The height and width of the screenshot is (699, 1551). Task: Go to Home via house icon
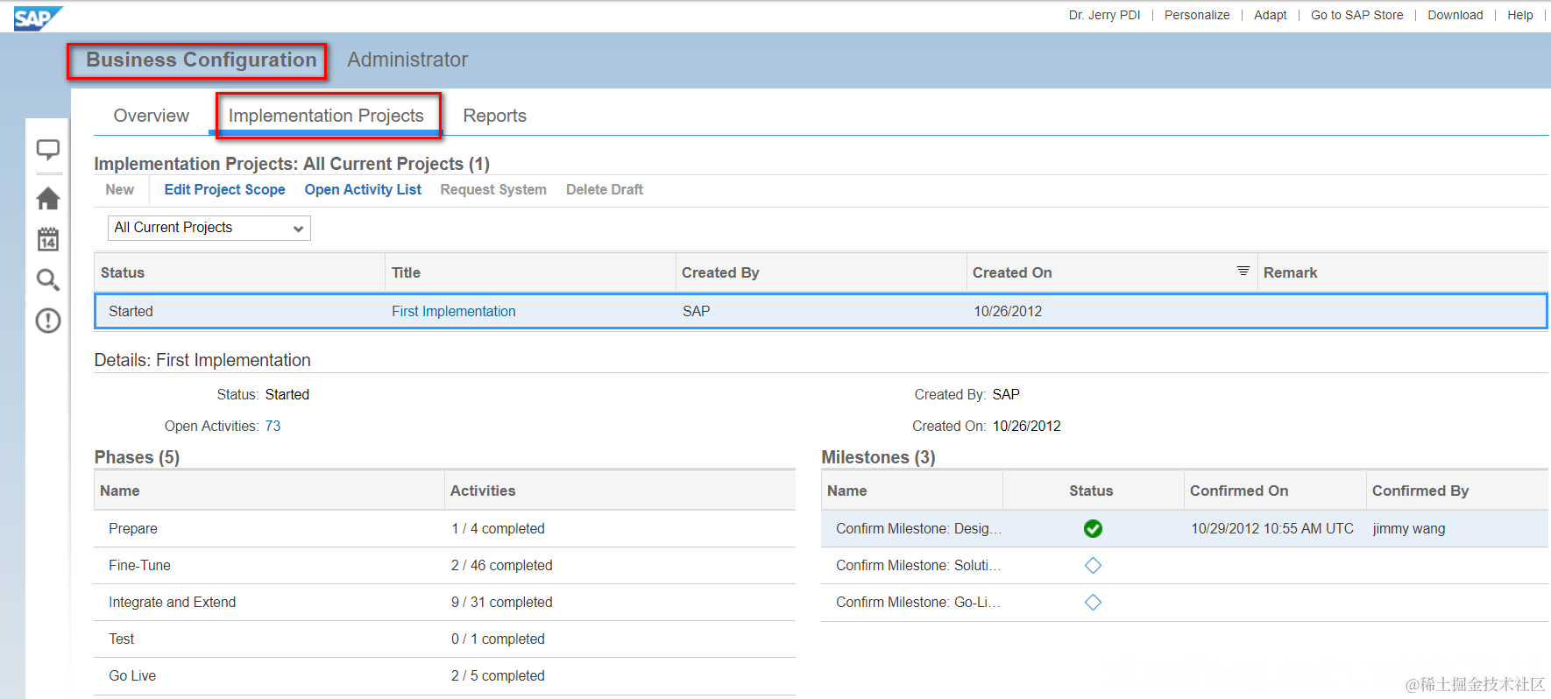click(48, 198)
